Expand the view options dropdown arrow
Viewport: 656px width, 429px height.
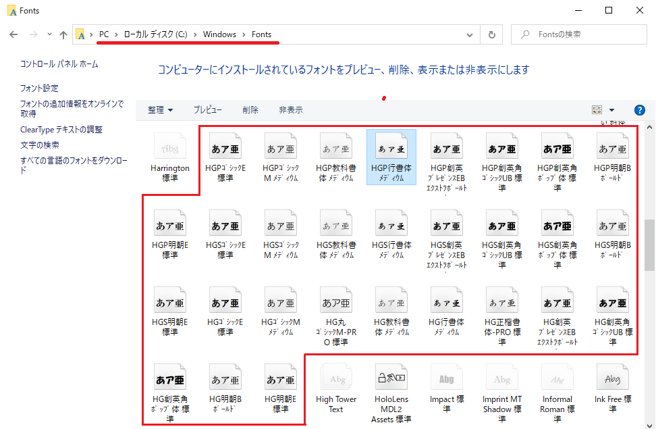tap(611, 109)
